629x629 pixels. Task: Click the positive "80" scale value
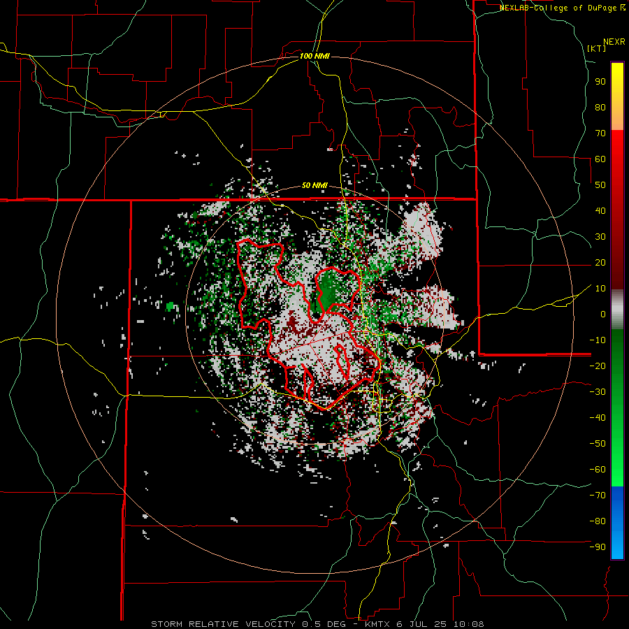click(x=600, y=107)
